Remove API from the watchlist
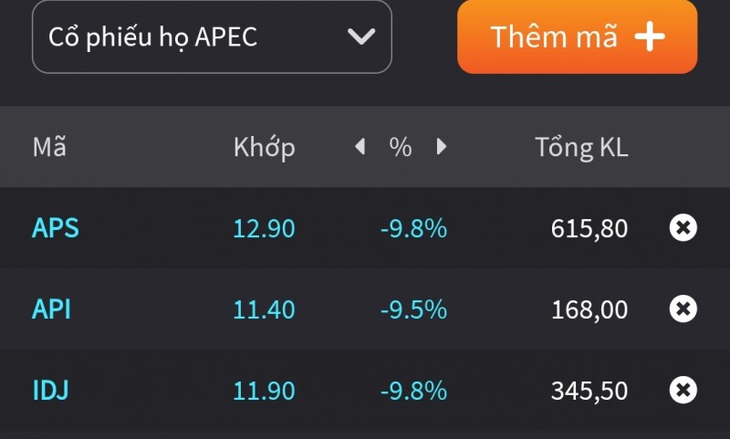Image resolution: width=730 pixels, height=439 pixels. [683, 309]
